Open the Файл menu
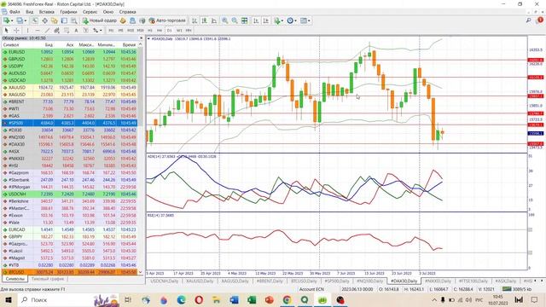Viewport: 546px width, 307px height. click(15, 12)
